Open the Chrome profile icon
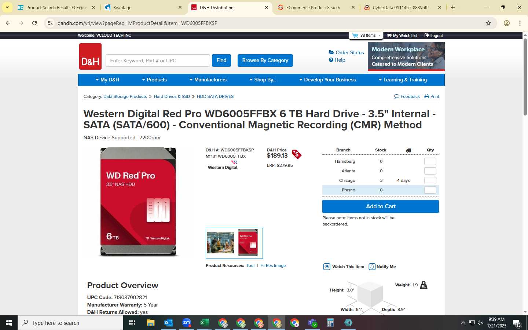This screenshot has width=528, height=330. (507, 23)
